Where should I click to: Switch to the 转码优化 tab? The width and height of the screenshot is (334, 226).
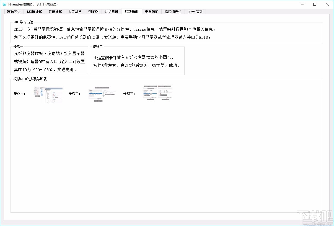[x=13, y=11]
